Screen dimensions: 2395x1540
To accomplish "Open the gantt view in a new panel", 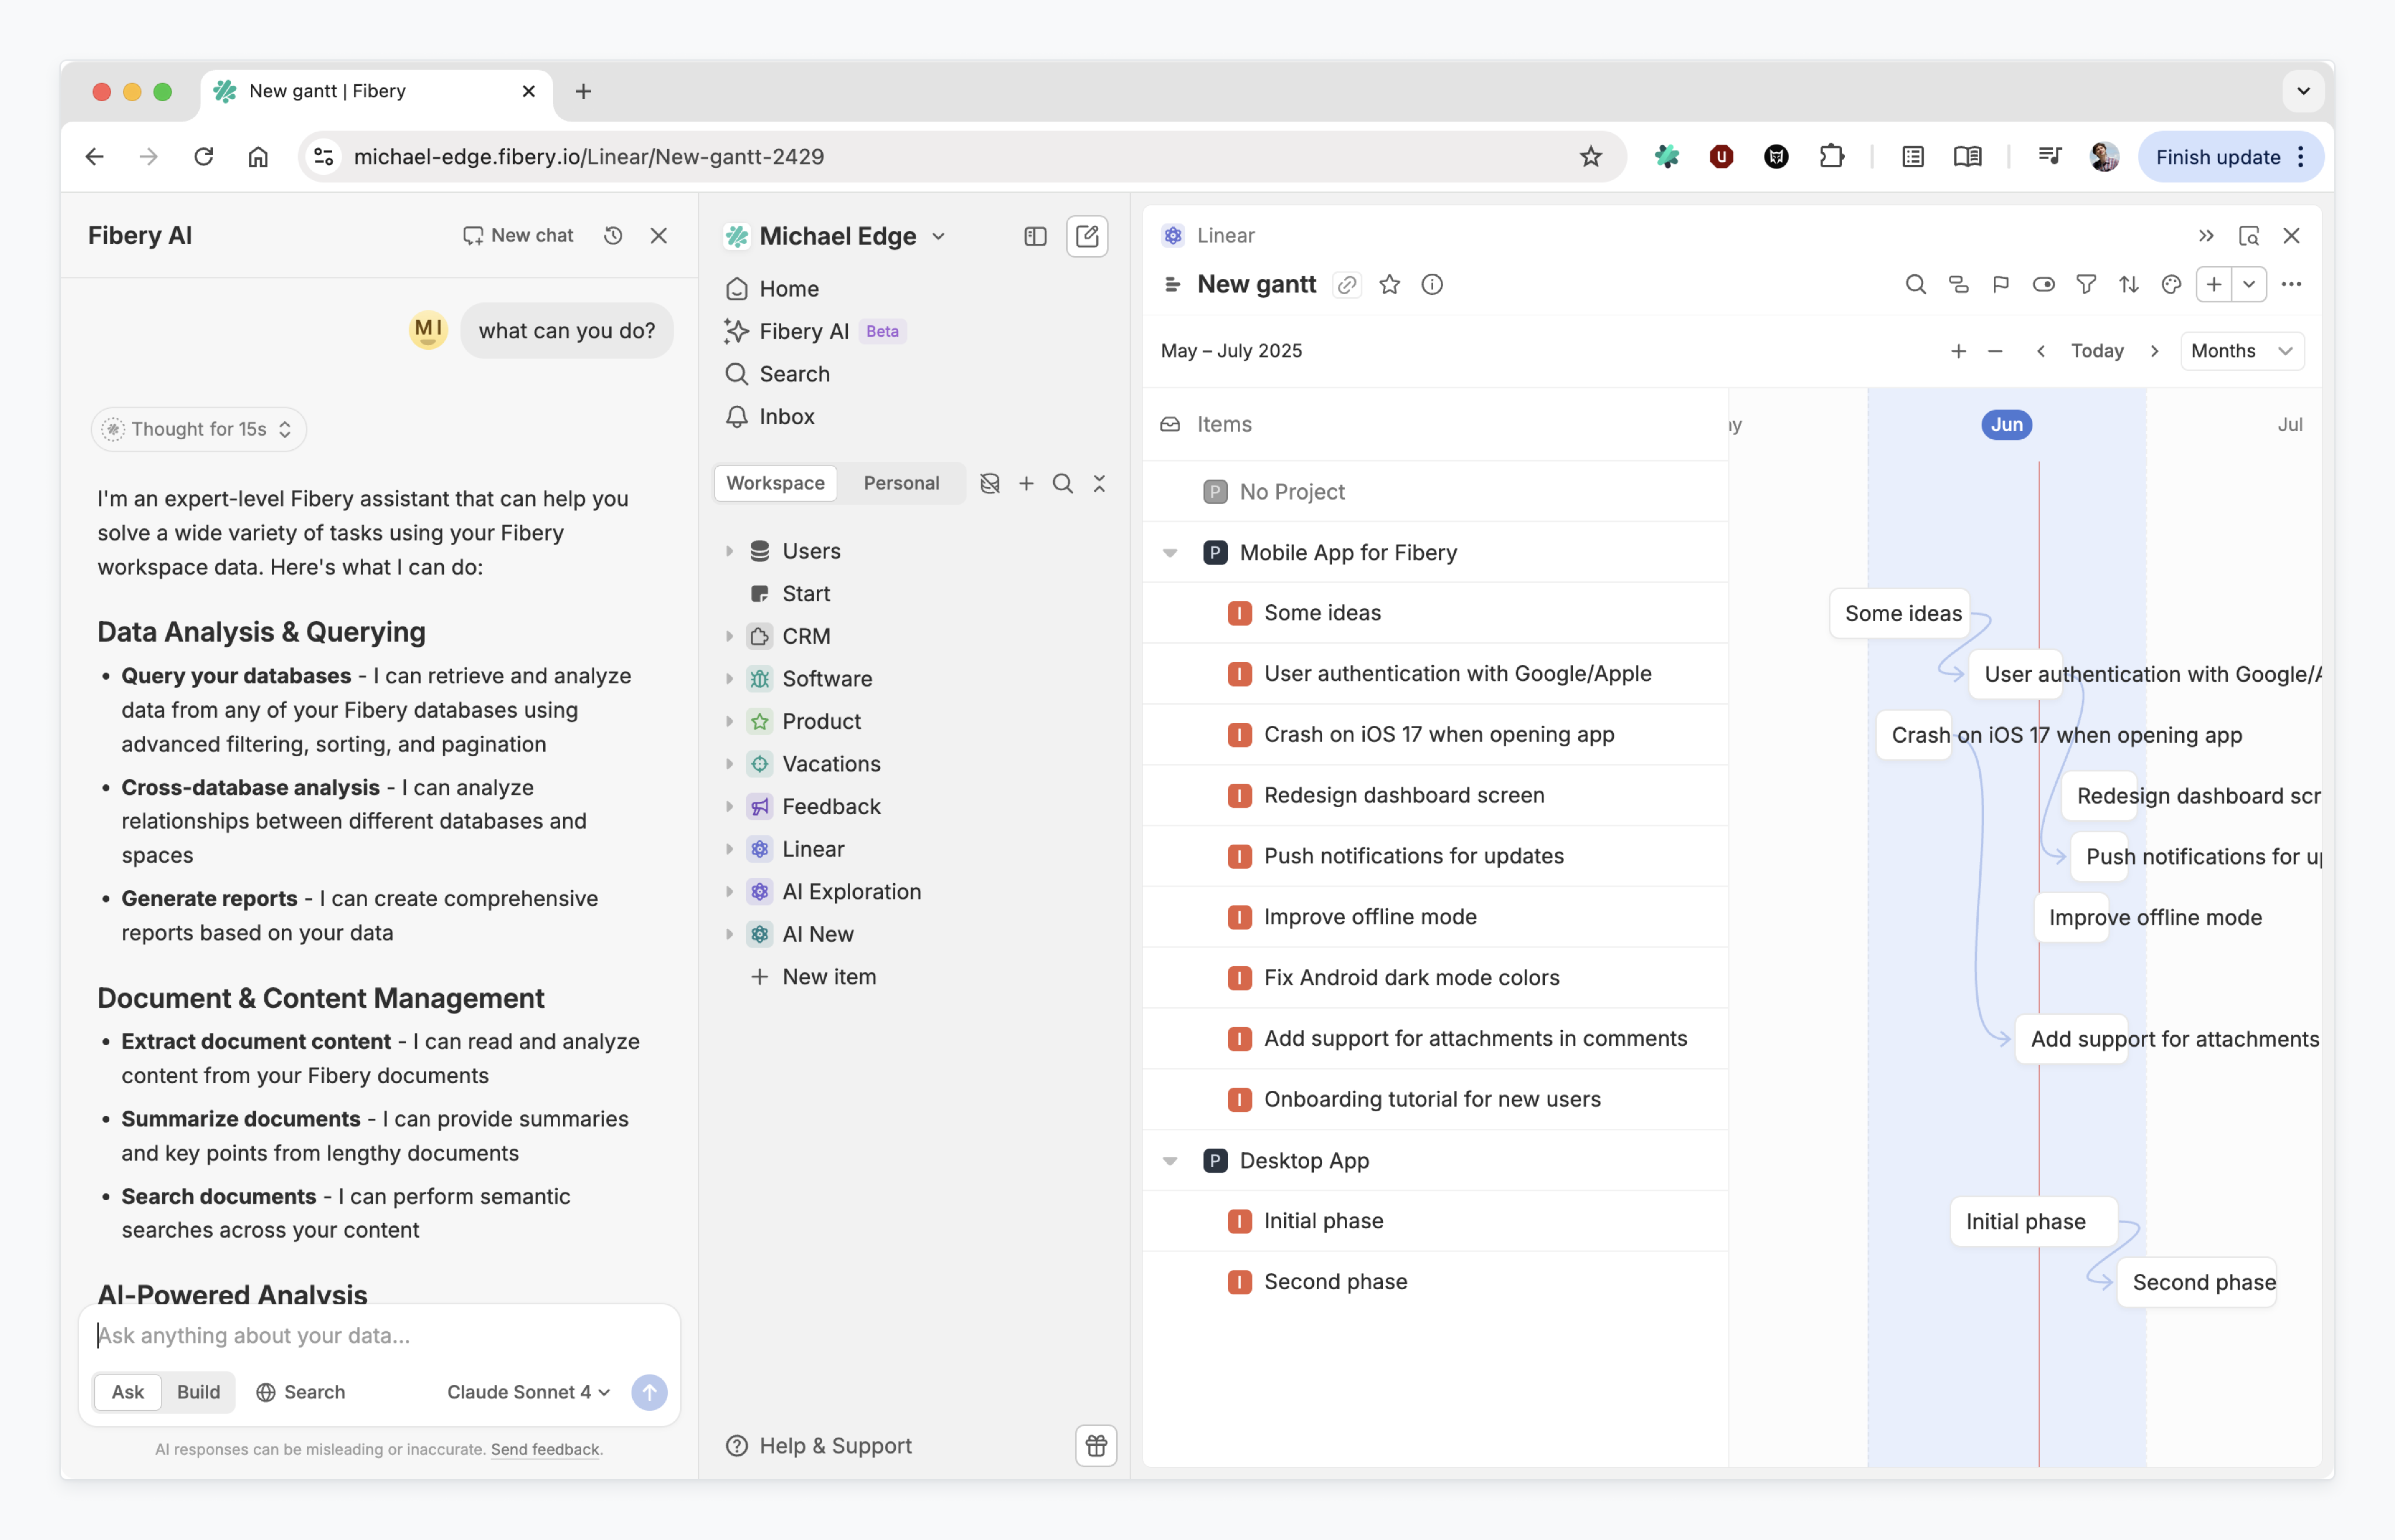I will (2249, 236).
